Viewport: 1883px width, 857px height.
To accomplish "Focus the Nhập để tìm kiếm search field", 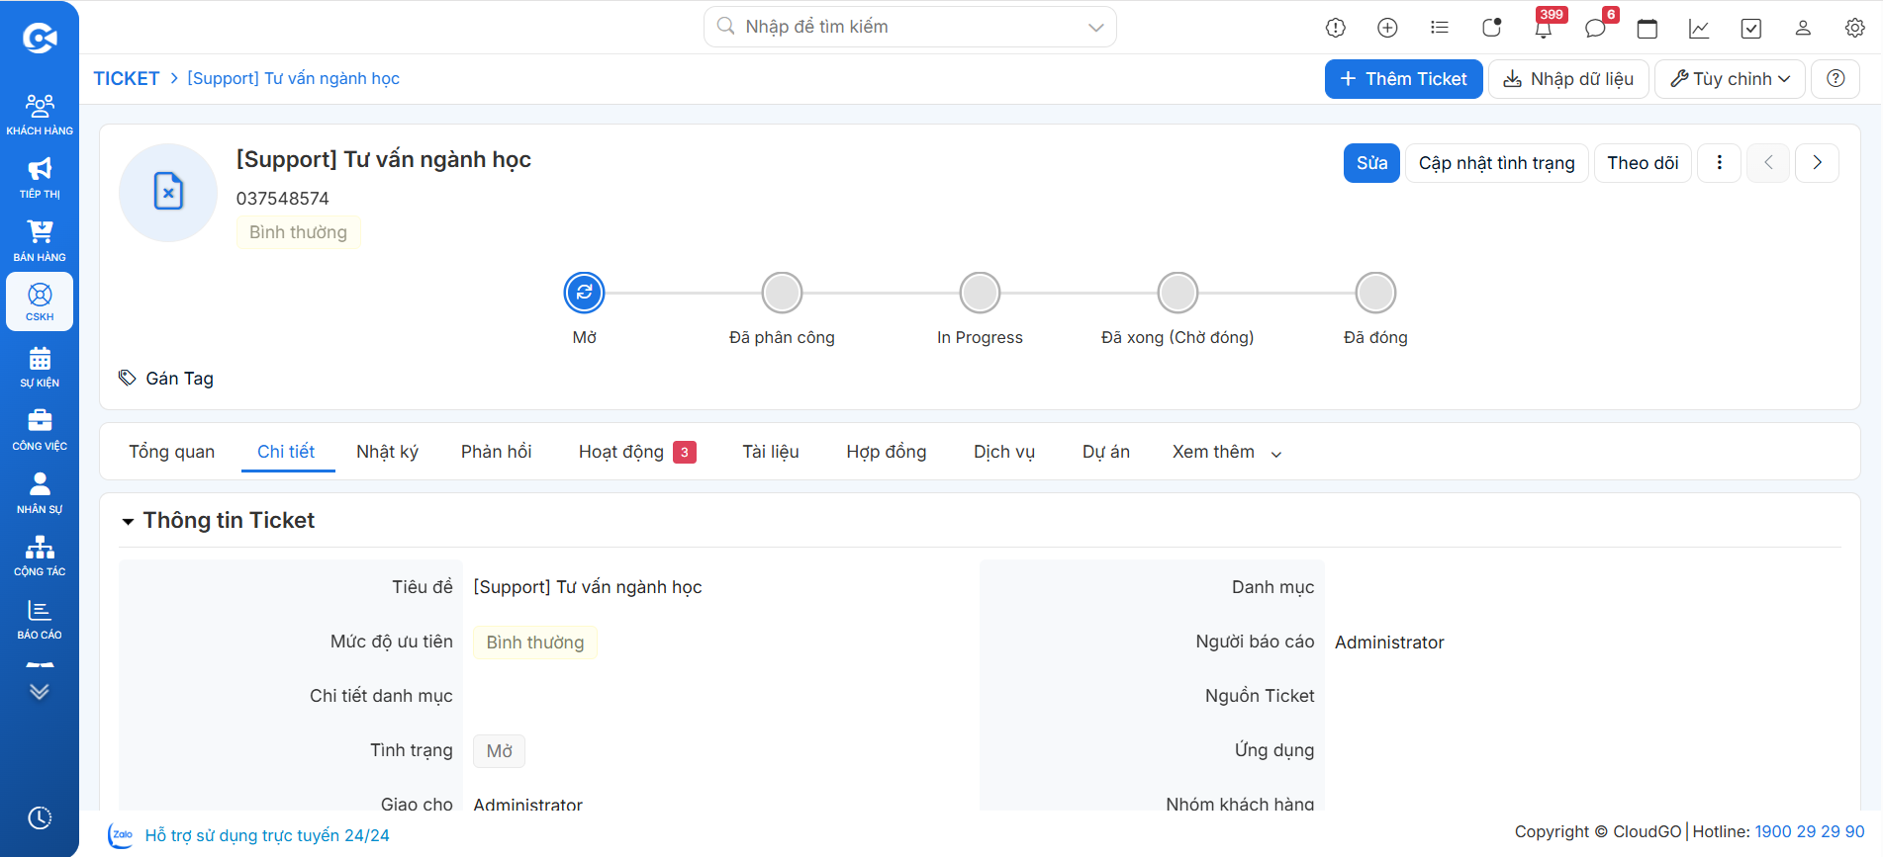I will tap(909, 27).
